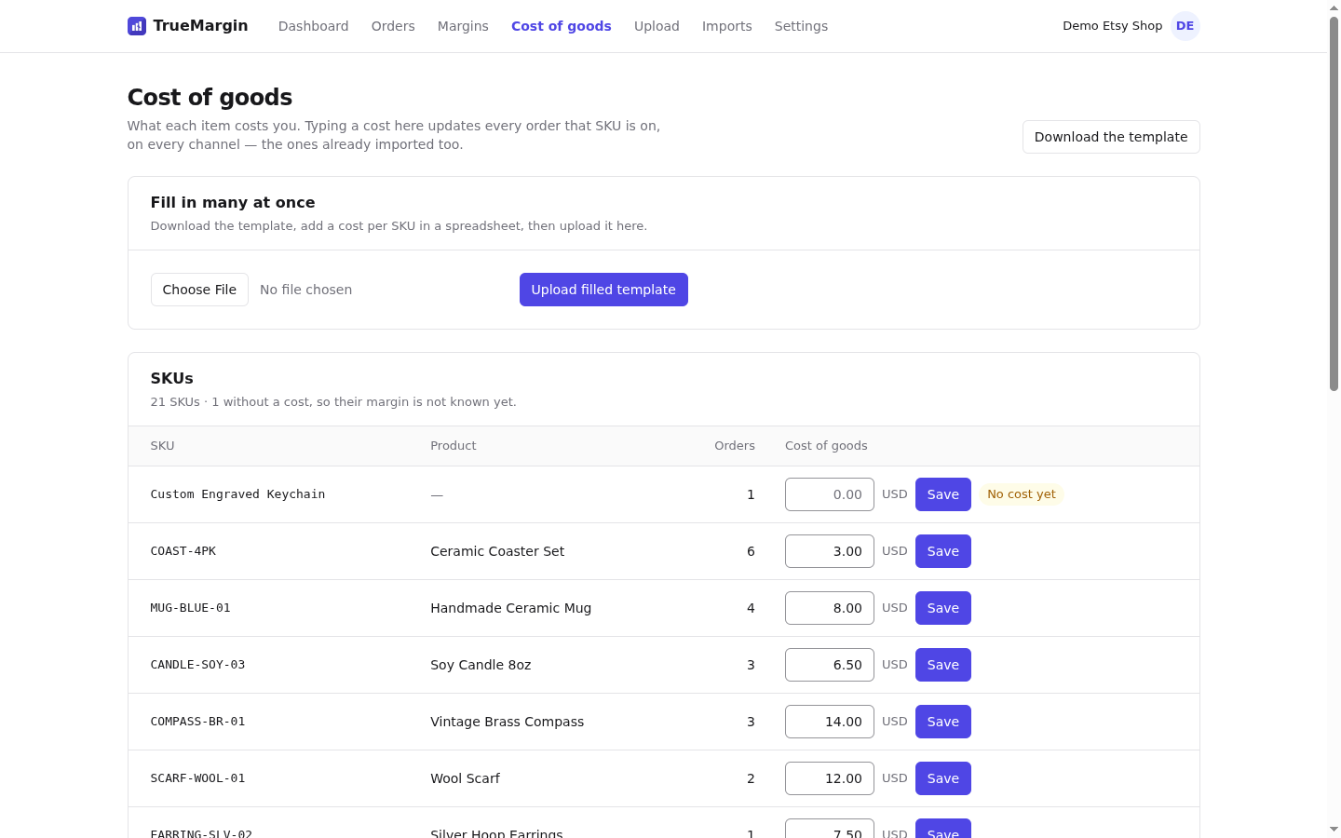Image resolution: width=1341 pixels, height=838 pixels.
Task: Select the Cost of goods tab
Action: pyautogui.click(x=562, y=26)
